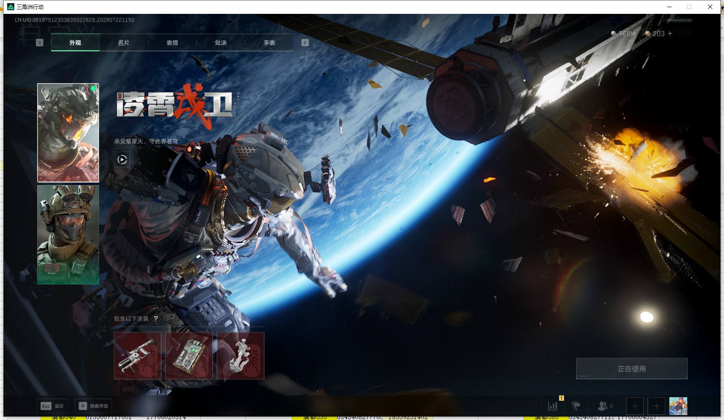
Task: Click the 正在使用 button
Action: coord(632,369)
